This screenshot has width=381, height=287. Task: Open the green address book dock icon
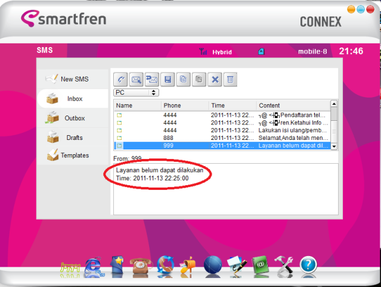[x=261, y=266]
